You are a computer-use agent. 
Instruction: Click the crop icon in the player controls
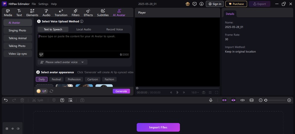210,92
